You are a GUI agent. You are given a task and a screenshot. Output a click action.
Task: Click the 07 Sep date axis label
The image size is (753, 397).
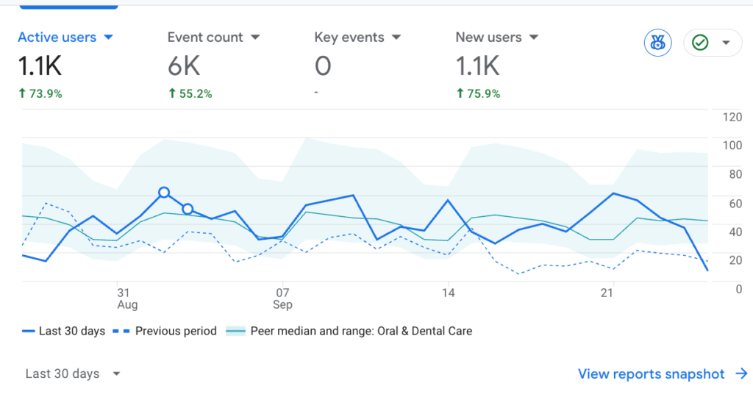[282, 298]
